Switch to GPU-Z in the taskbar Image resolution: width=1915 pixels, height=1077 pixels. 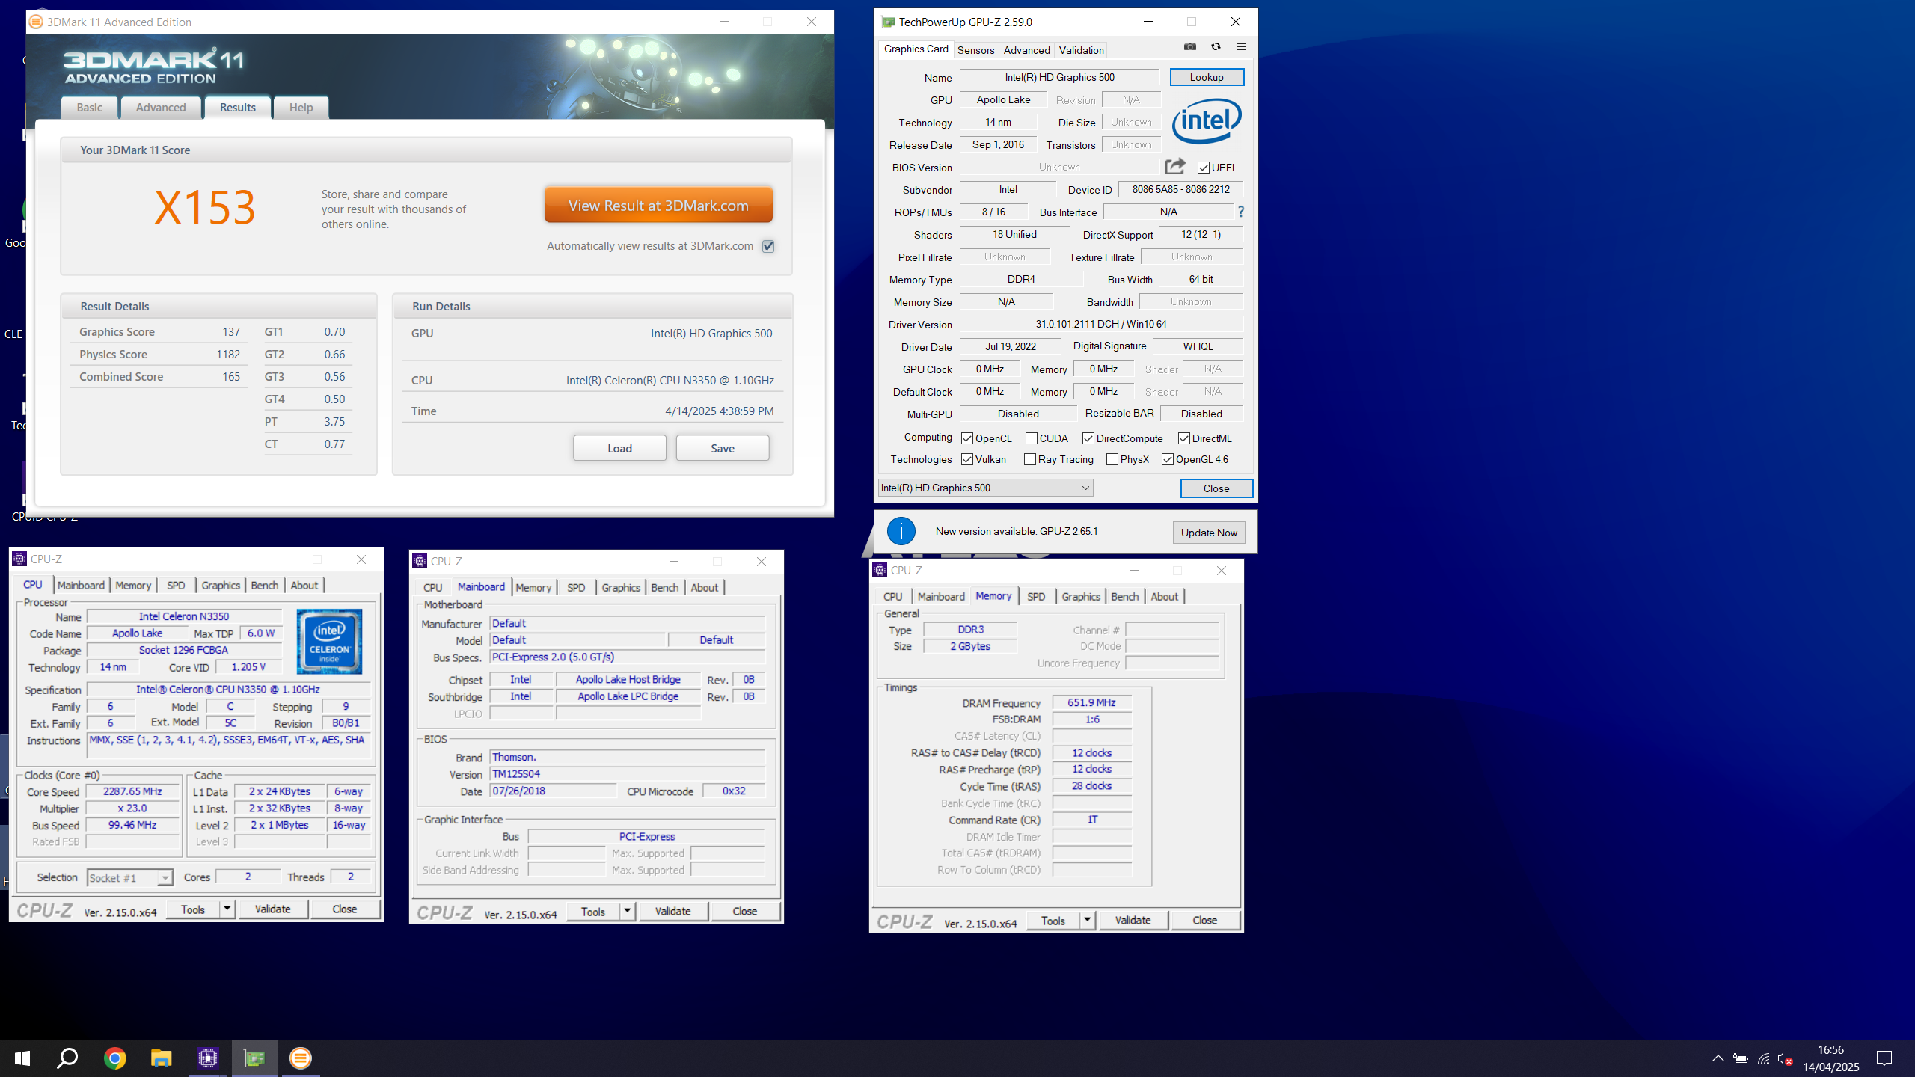pyautogui.click(x=254, y=1058)
